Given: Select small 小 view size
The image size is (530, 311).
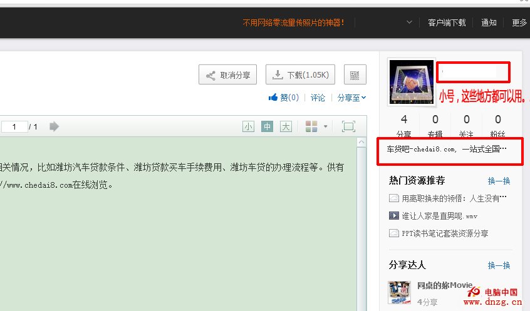Looking at the screenshot, I should tap(249, 126).
